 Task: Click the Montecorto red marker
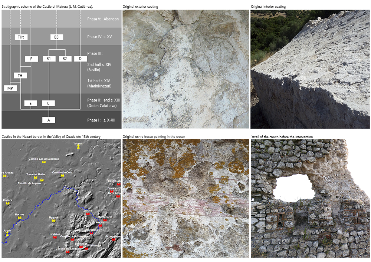tap(105, 220)
